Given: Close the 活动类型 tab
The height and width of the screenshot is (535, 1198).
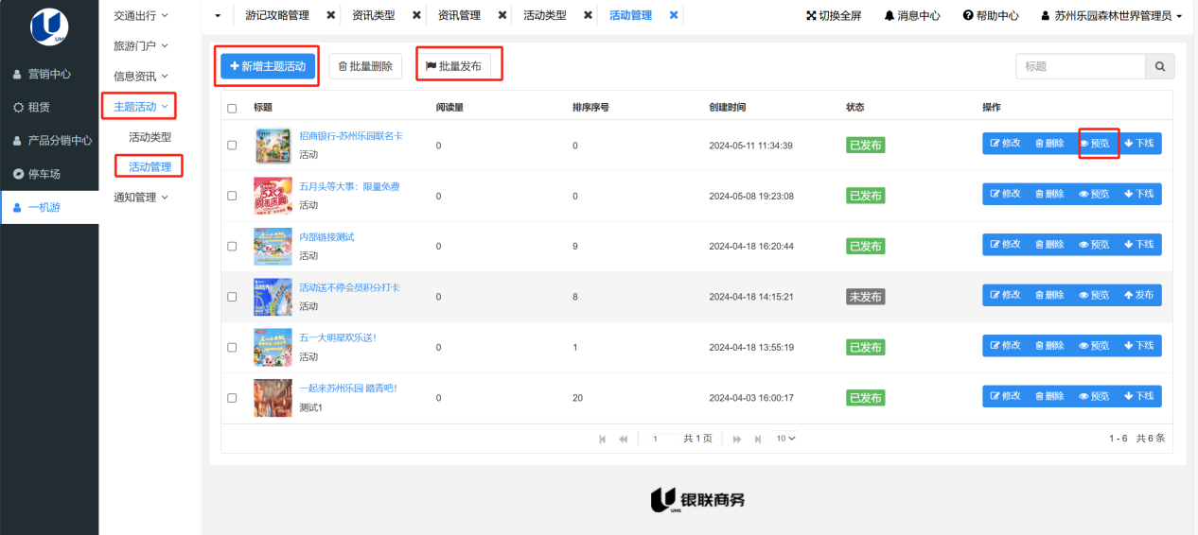Looking at the screenshot, I should pyautogui.click(x=589, y=16).
